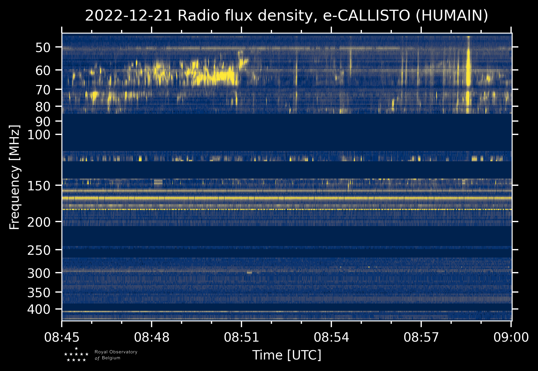538x371 pixels.
Task: Click the bright vertical burst near 08:58:30
Action: (x=468, y=70)
